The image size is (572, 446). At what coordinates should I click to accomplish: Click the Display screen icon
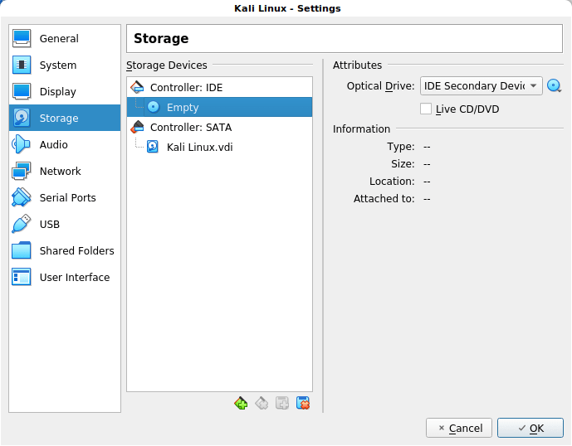tap(21, 91)
